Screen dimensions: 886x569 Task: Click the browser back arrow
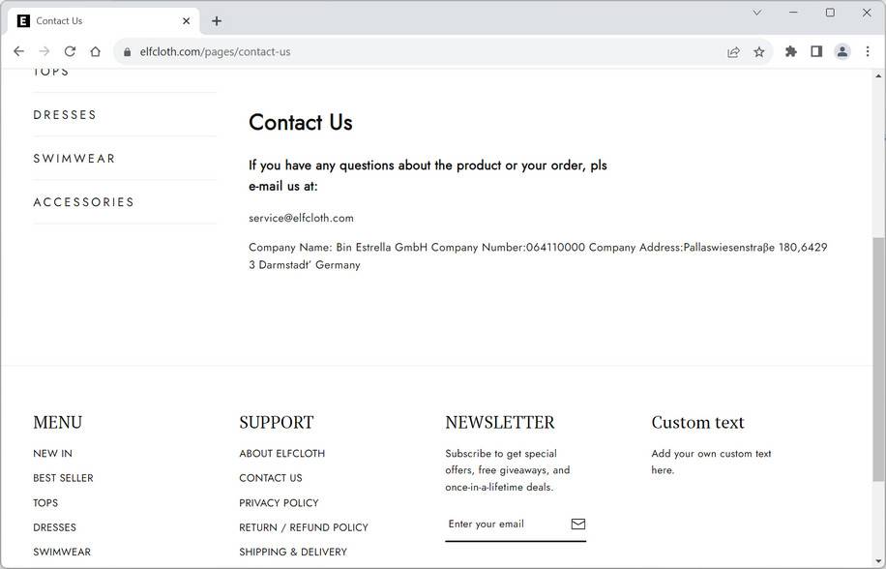point(18,51)
